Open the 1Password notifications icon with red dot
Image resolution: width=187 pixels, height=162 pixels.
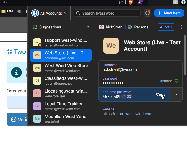pos(147,13)
